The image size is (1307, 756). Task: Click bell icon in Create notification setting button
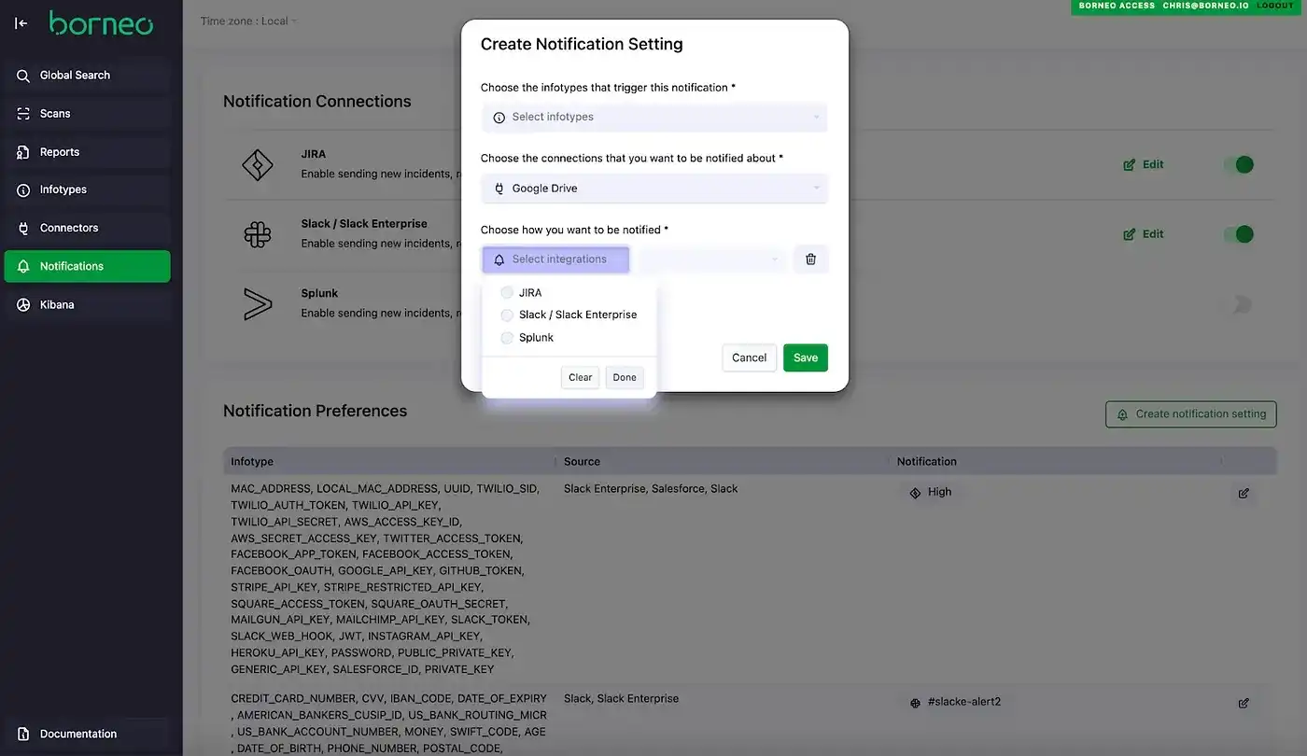pos(1123,414)
